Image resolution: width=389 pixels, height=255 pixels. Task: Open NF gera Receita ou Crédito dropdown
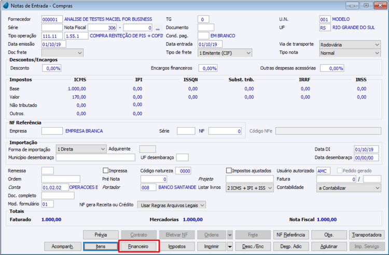(x=172, y=205)
